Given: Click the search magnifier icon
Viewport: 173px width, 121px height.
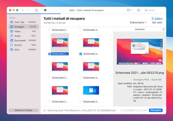Looking at the screenshot, I should coord(146,10).
